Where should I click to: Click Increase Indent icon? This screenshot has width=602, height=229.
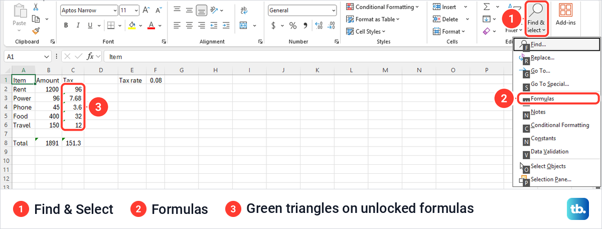pyautogui.click(x=225, y=26)
